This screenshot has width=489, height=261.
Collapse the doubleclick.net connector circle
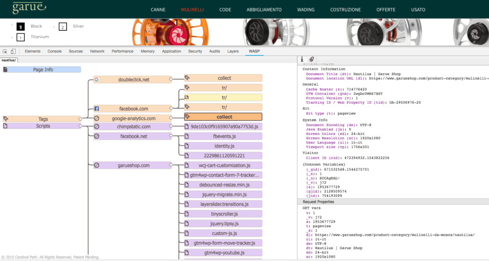pos(171,79)
